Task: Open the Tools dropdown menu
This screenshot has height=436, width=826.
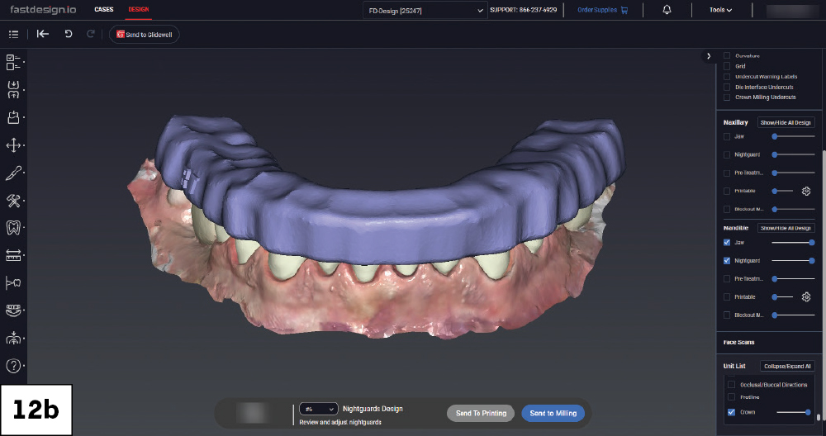Action: 720,10
